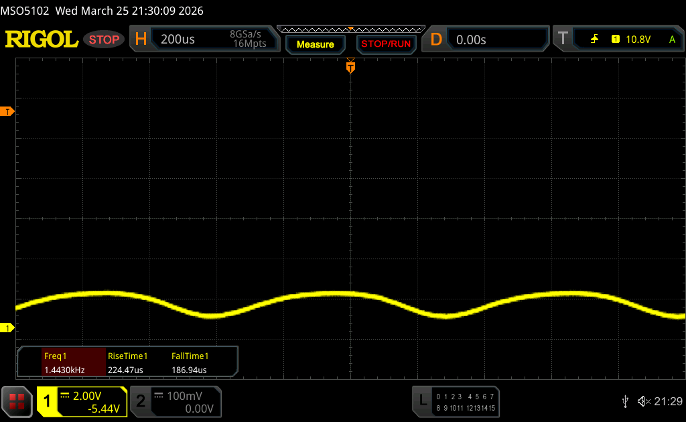Select the orange H horizontal timebase icon

(x=141, y=40)
